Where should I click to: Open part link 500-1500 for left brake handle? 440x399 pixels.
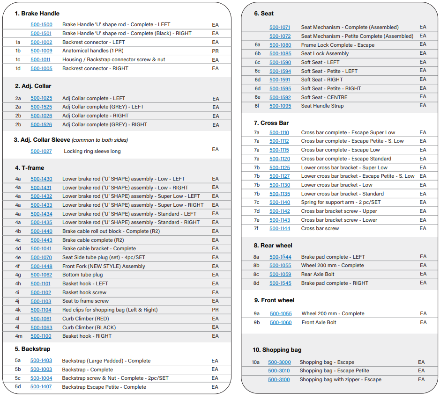[41, 25]
